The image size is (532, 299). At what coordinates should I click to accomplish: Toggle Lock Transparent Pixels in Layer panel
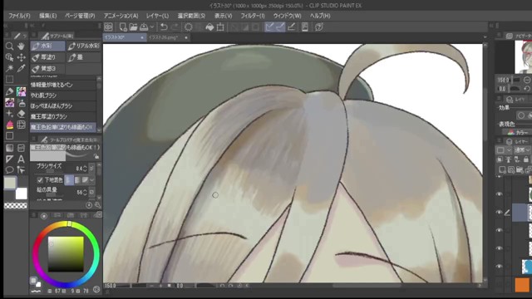(x=526, y=159)
